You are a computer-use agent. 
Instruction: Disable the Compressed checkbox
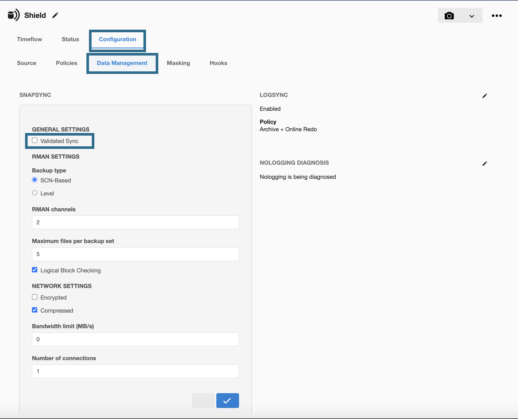[35, 310]
